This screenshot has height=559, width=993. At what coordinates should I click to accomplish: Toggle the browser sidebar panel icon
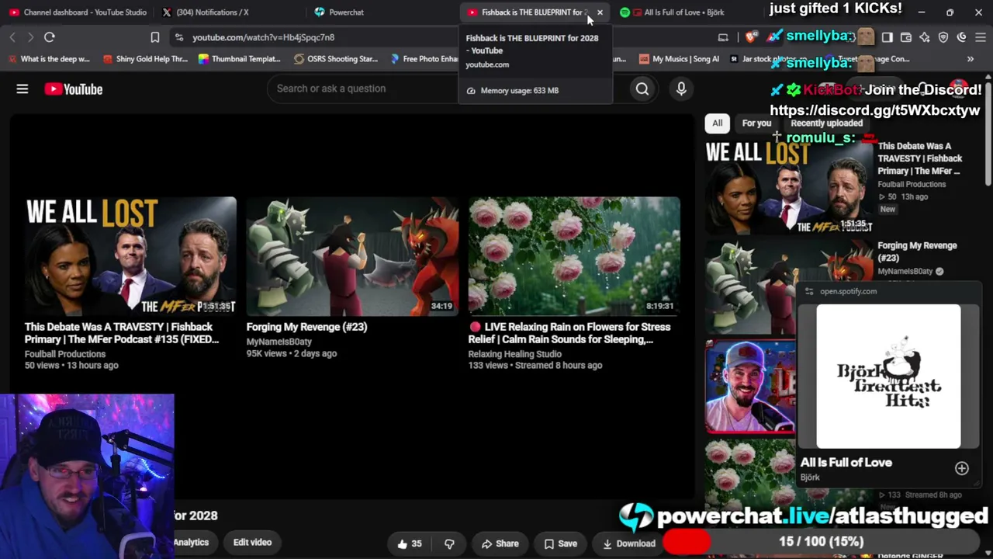[887, 37]
